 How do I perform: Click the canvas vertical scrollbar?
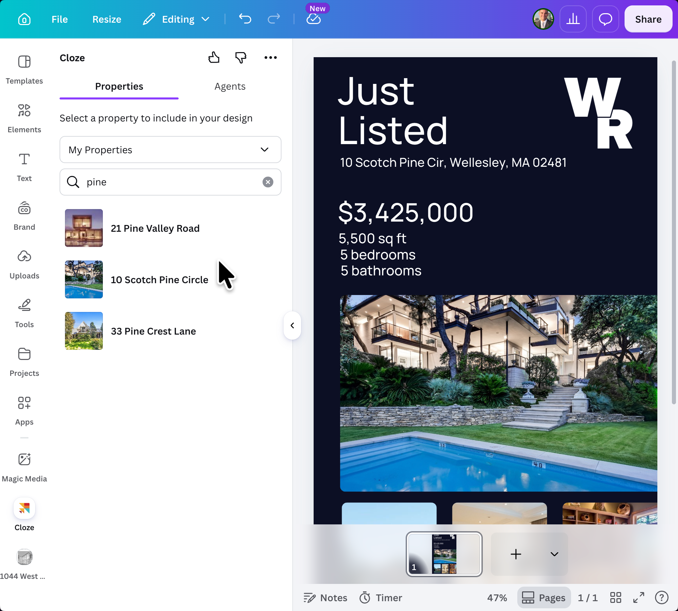[674, 232]
